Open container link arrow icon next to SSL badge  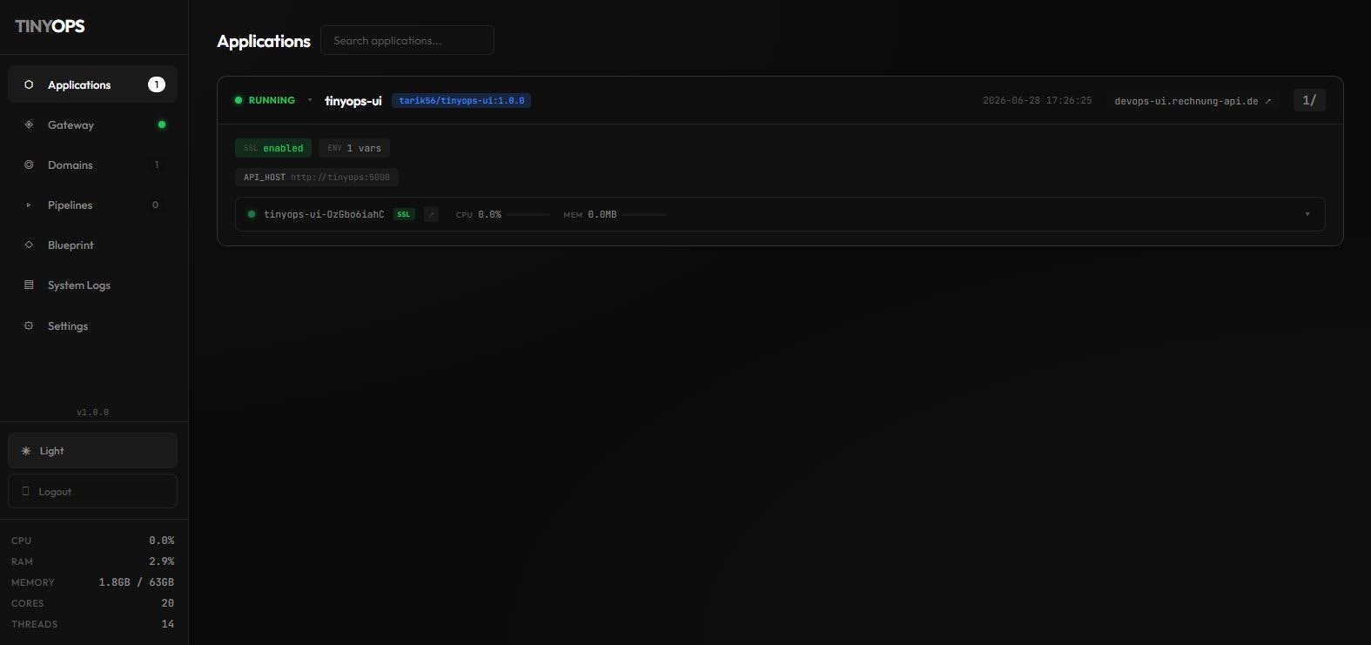click(431, 214)
